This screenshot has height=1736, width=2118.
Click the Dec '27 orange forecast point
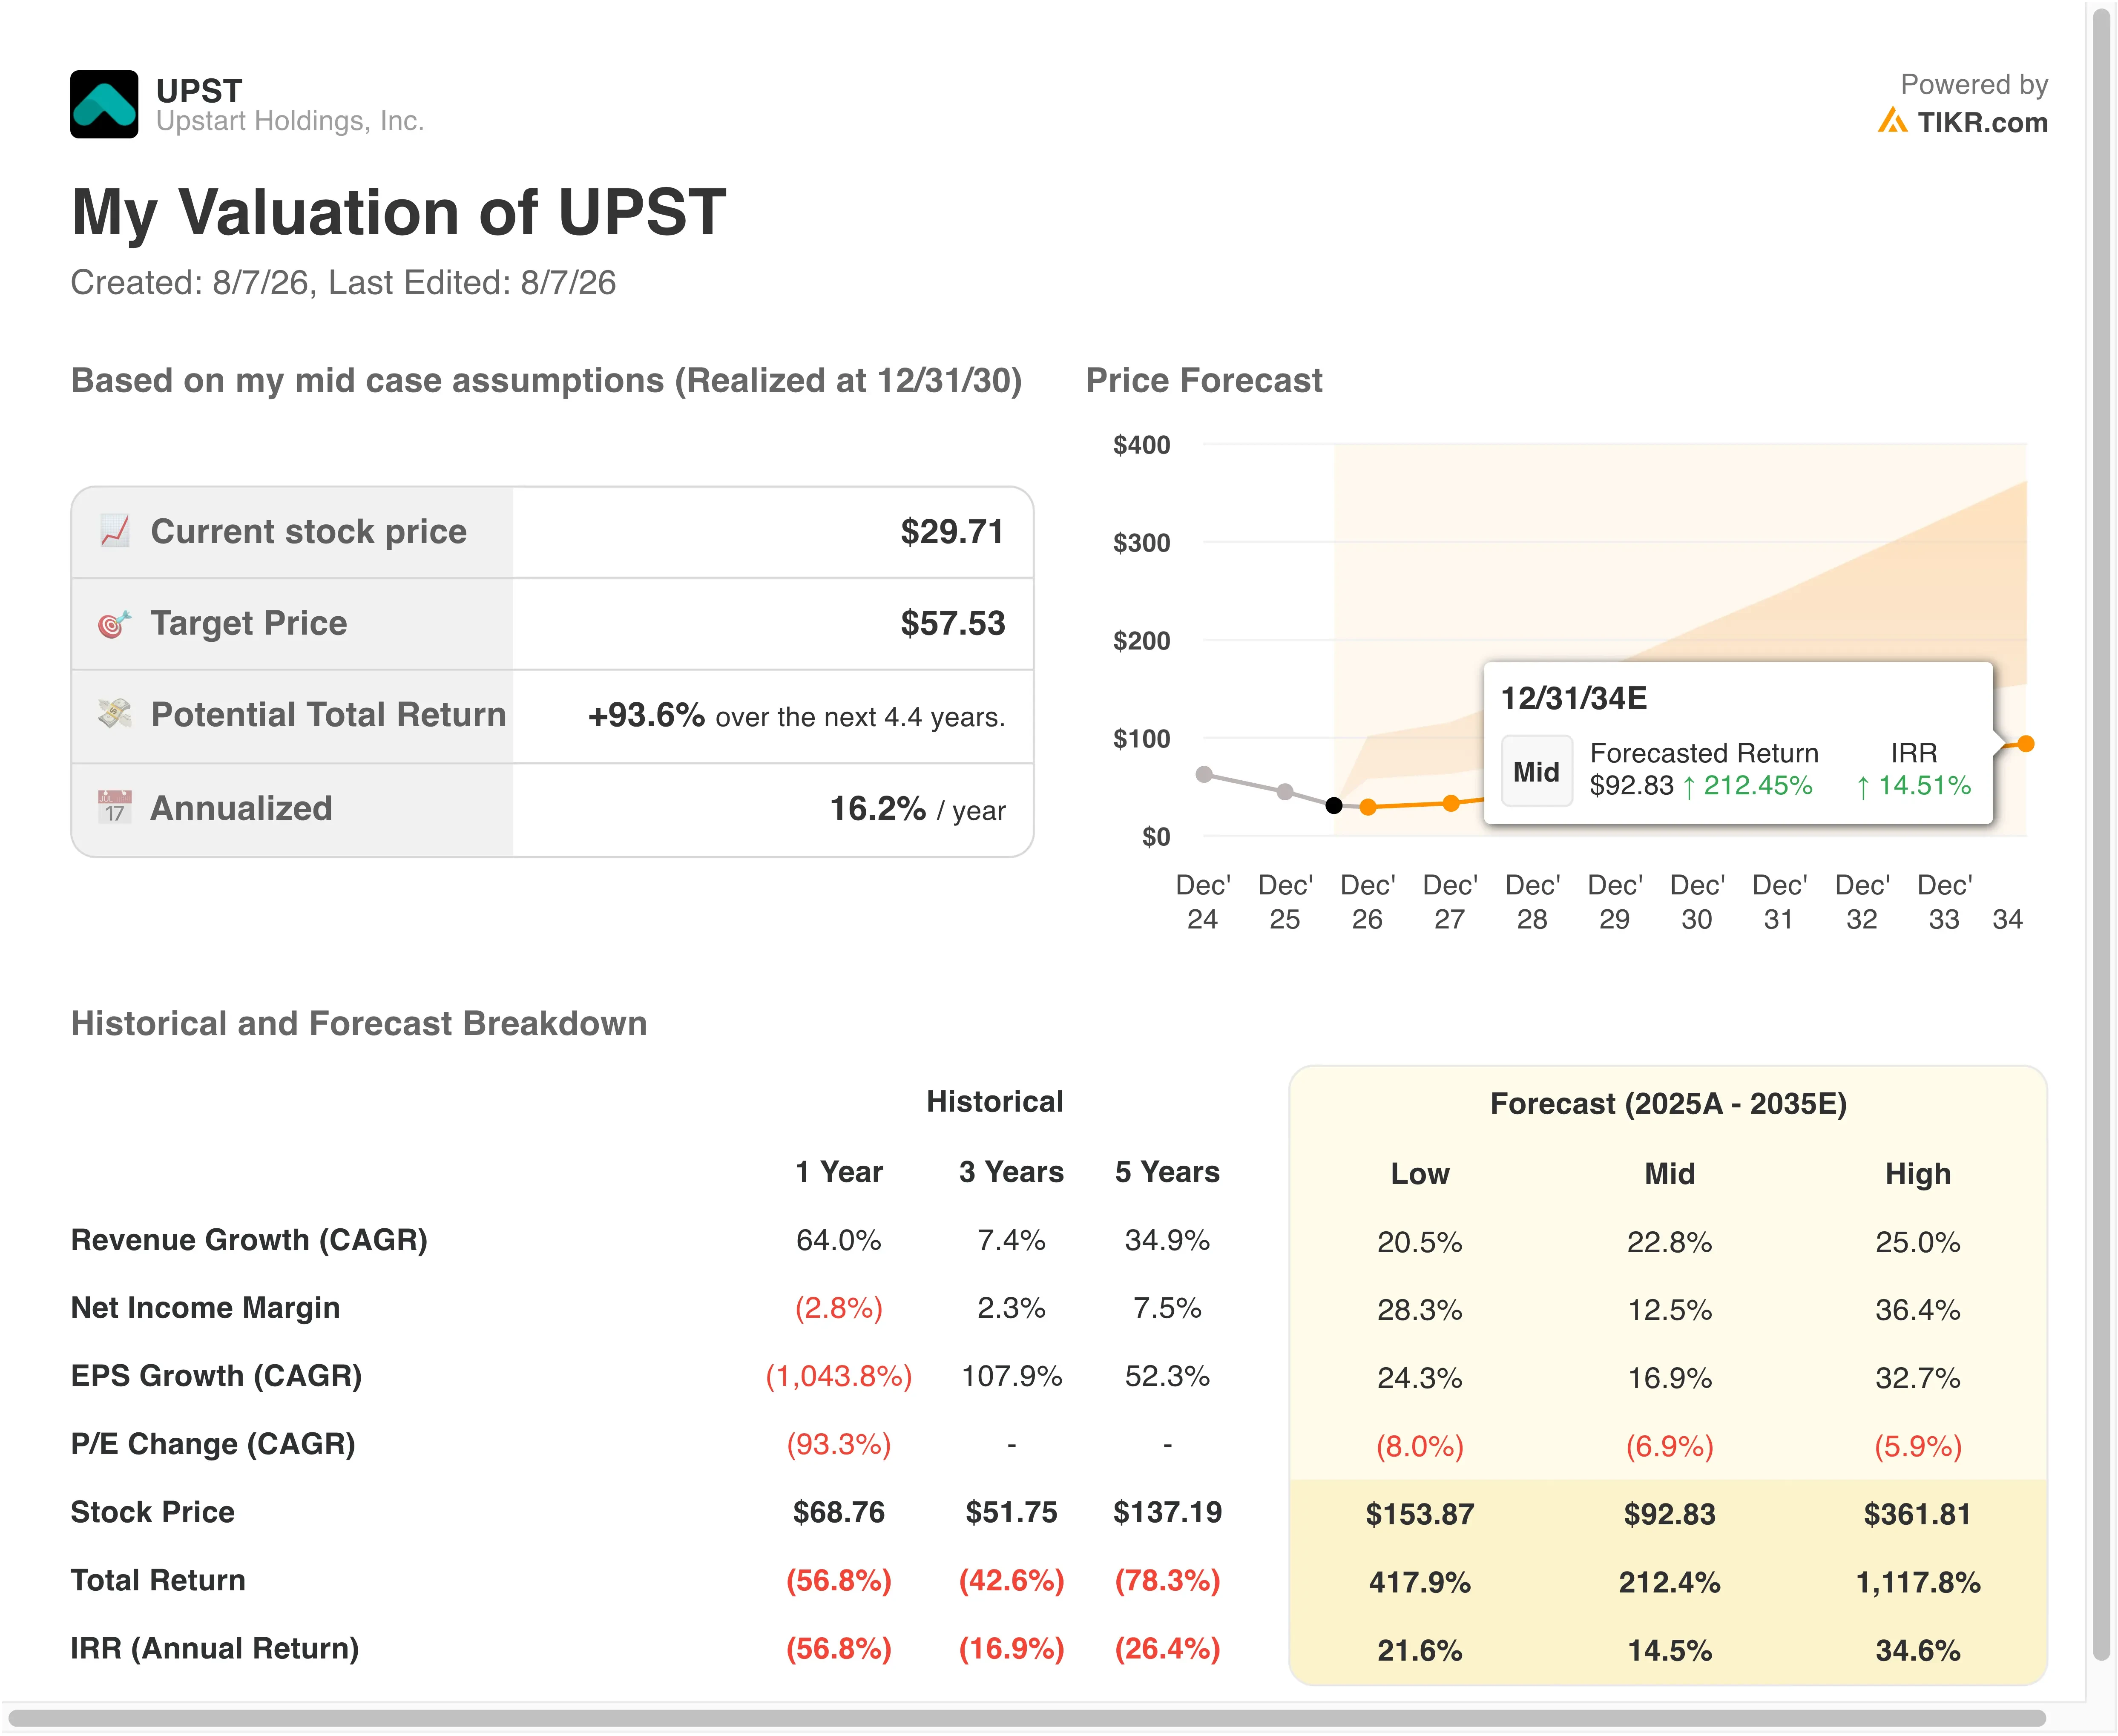[x=1451, y=803]
